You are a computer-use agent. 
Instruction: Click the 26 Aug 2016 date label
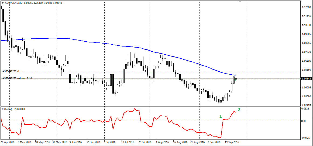tap(198, 142)
